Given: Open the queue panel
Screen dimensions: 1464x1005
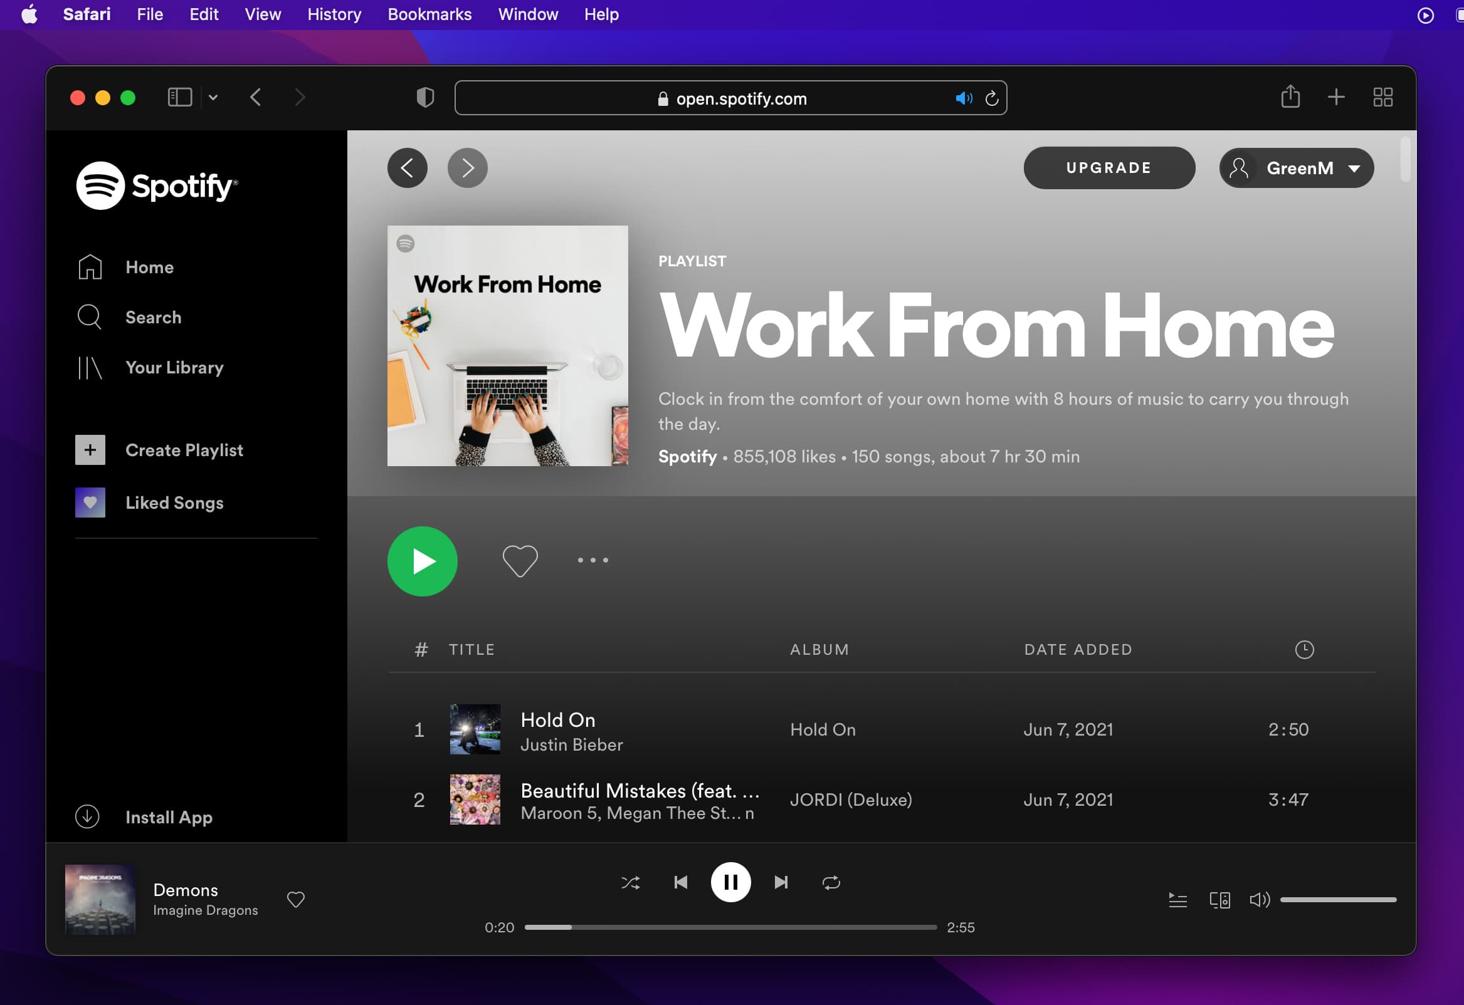Looking at the screenshot, I should 1178,900.
